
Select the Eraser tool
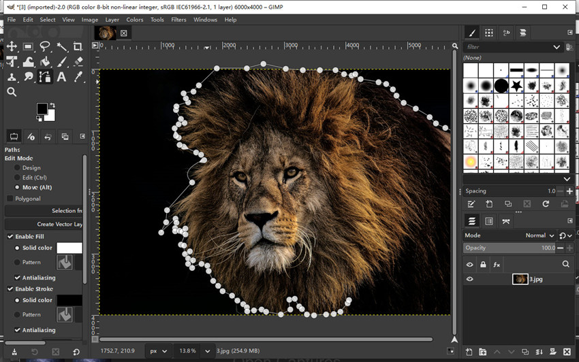click(x=78, y=62)
